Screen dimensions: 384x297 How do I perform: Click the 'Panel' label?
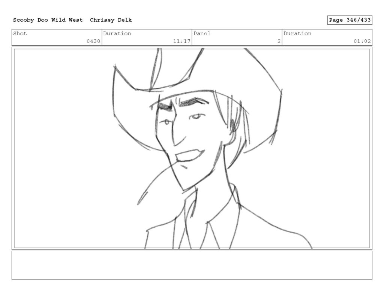point(202,33)
